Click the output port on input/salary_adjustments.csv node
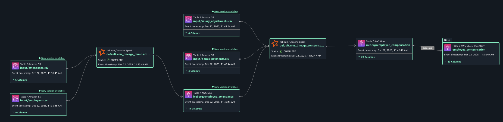Screen dimensions: 503x122 240,21
